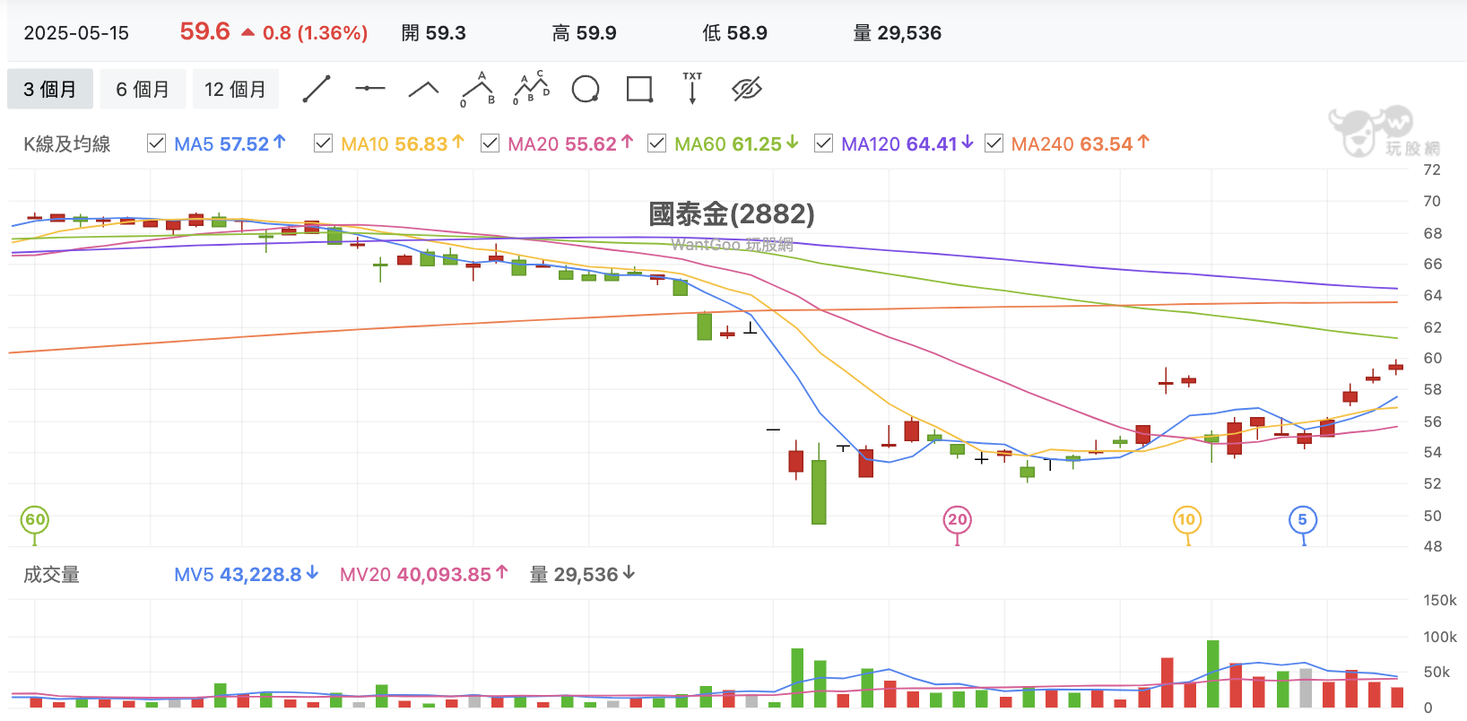Switch to the 6 個月 time range
Screen dimensions: 1467x721
point(143,90)
